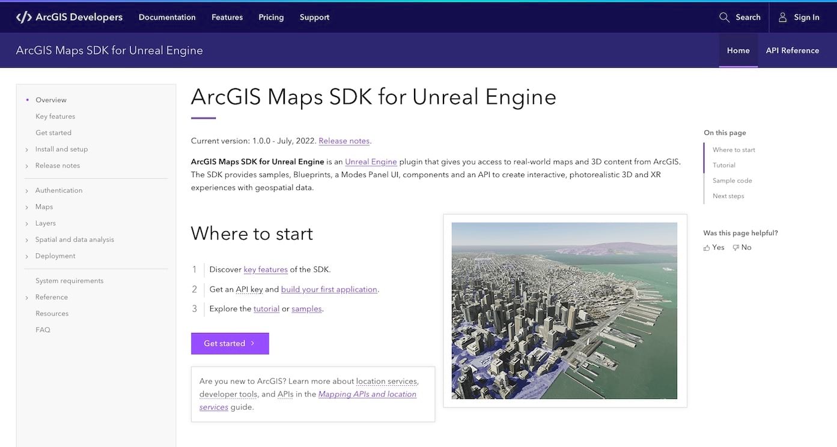Switch to the Home tab
Viewport: 837px width, 447px height.
pos(738,50)
